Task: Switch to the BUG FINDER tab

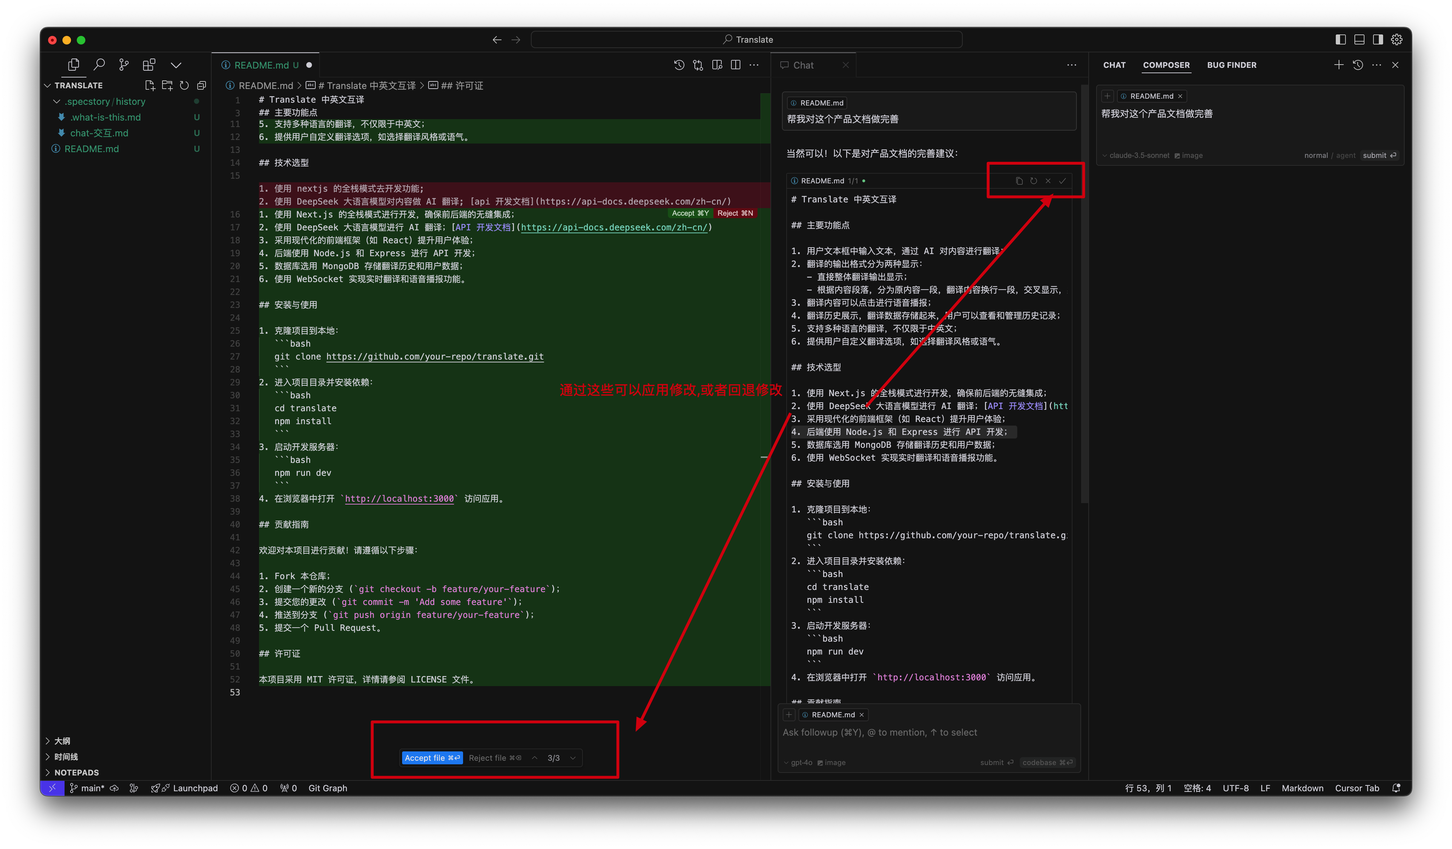Action: point(1231,65)
